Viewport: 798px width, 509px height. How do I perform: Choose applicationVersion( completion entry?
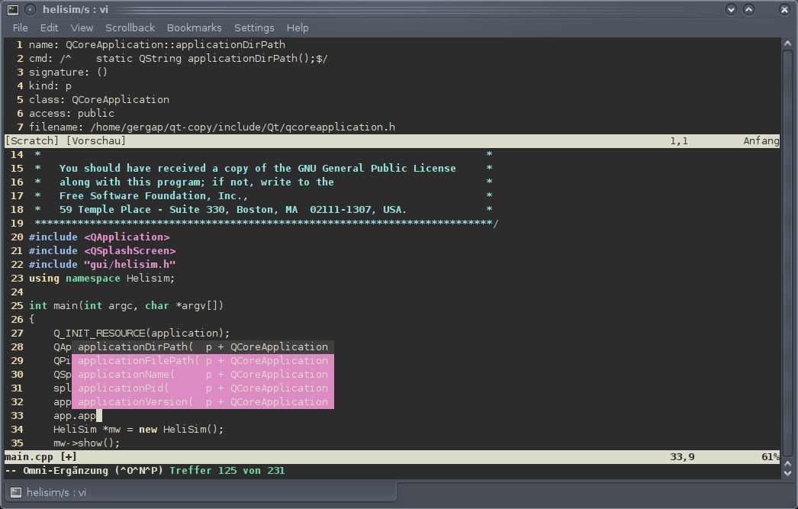[203, 402]
